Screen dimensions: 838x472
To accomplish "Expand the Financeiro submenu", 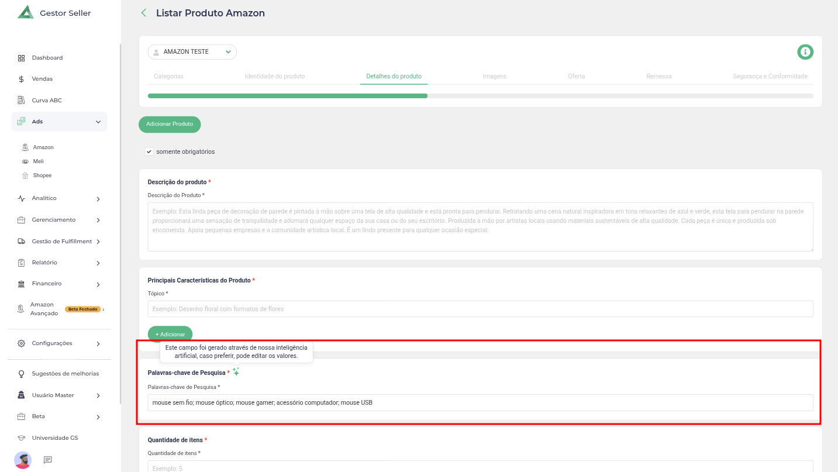I will (98, 284).
